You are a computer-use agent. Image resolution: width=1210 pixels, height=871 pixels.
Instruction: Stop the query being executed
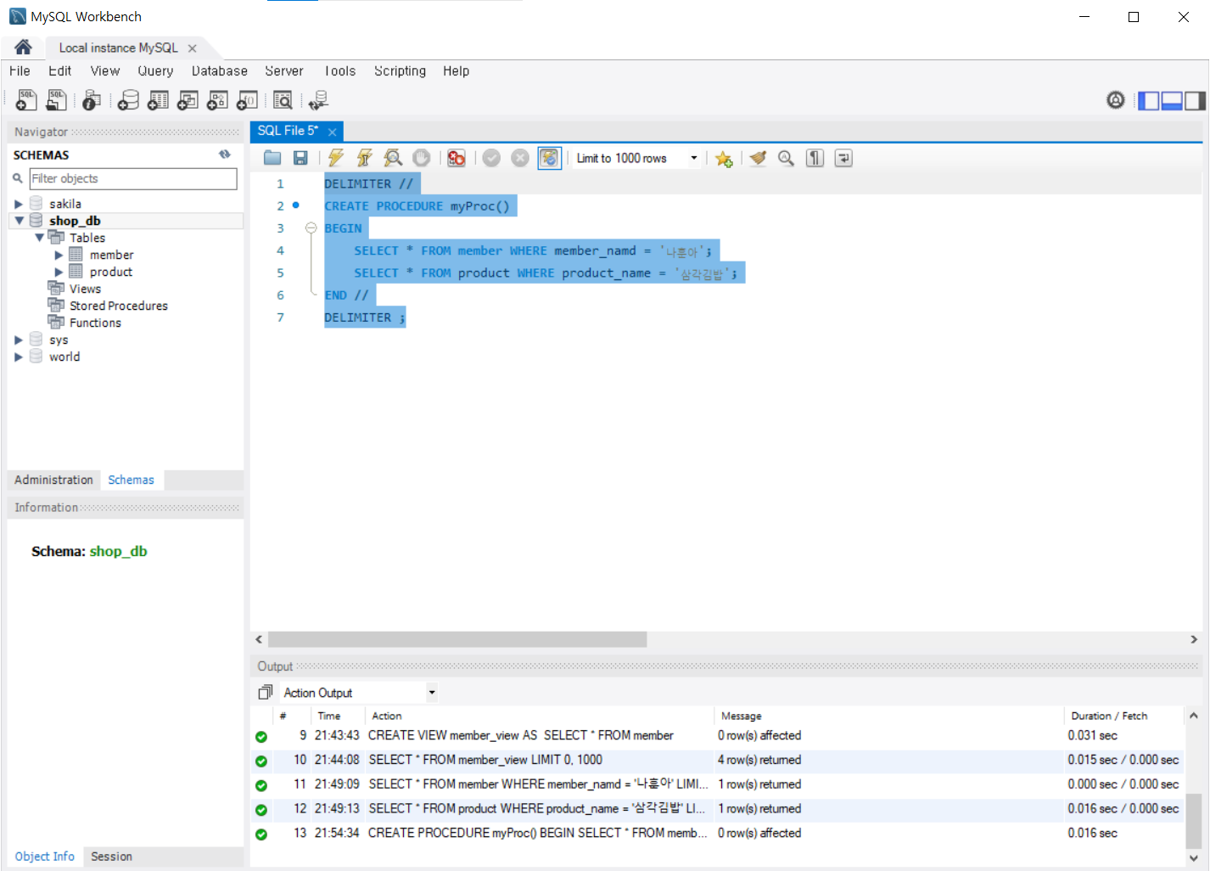click(x=421, y=158)
